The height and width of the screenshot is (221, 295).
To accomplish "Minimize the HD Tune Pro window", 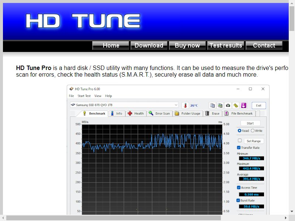I will tap(238, 89).
